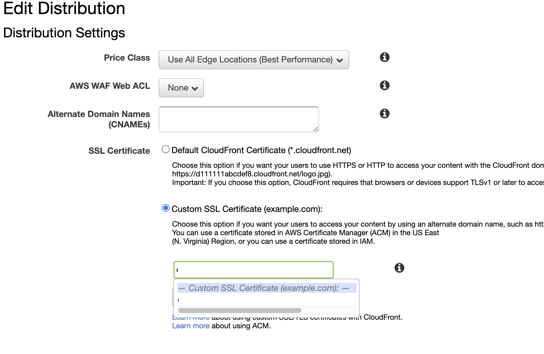Open the Learn more about using ACM link
Screen dimensions: 544x354
191,326
